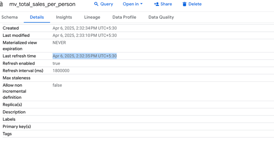Click the 'Refresh enabled' label
Image resolution: width=274 pixels, height=147 pixels.
19,63
